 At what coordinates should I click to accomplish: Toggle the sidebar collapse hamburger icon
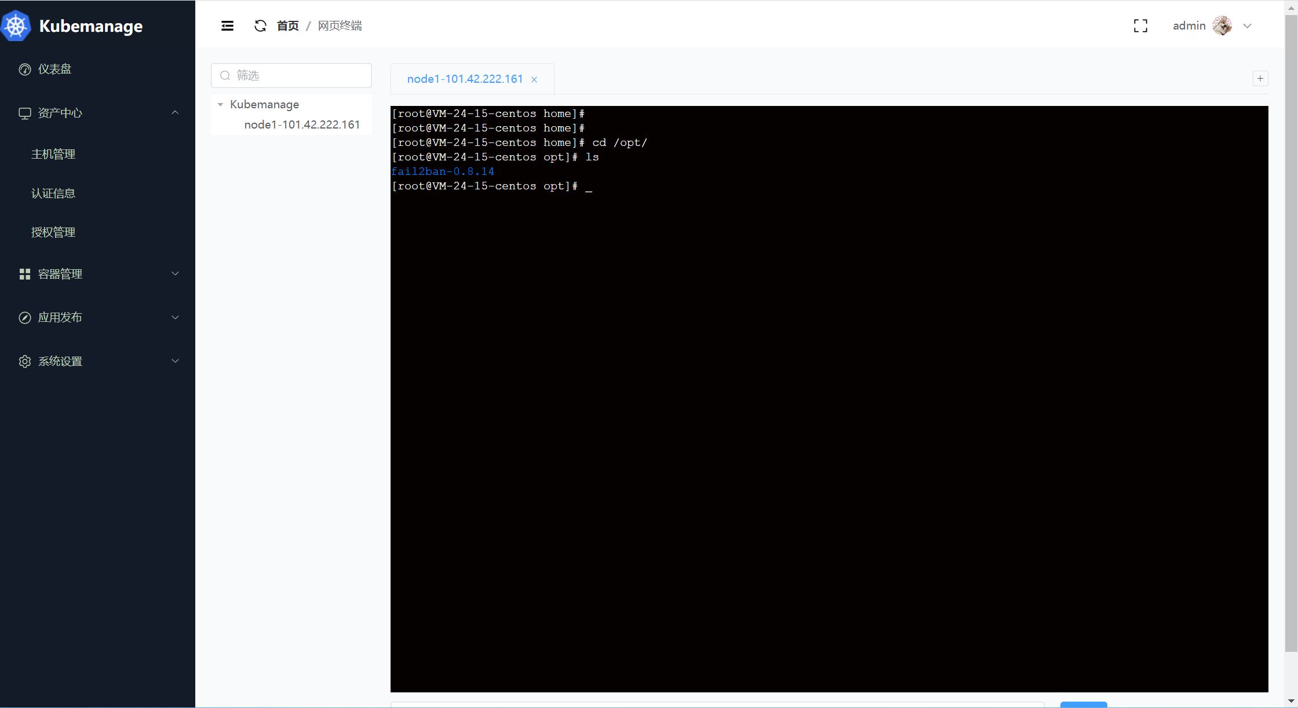point(227,25)
